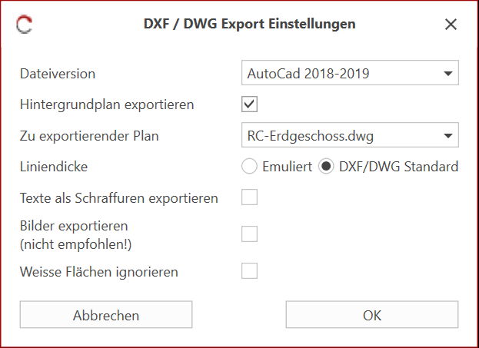Click the red app logo icon in title bar
479x348 pixels.
click(25, 25)
